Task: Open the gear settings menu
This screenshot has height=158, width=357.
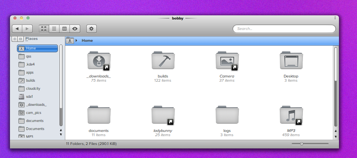Action: [x=91, y=29]
